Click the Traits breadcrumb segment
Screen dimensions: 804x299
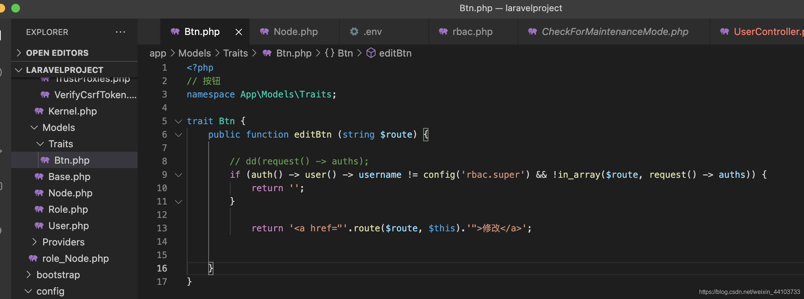pos(235,54)
